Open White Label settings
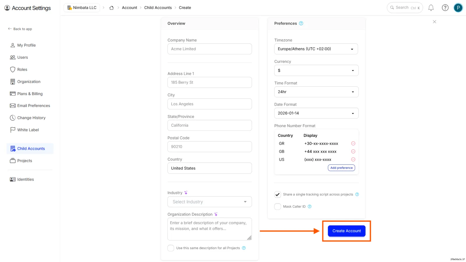 tap(28, 130)
